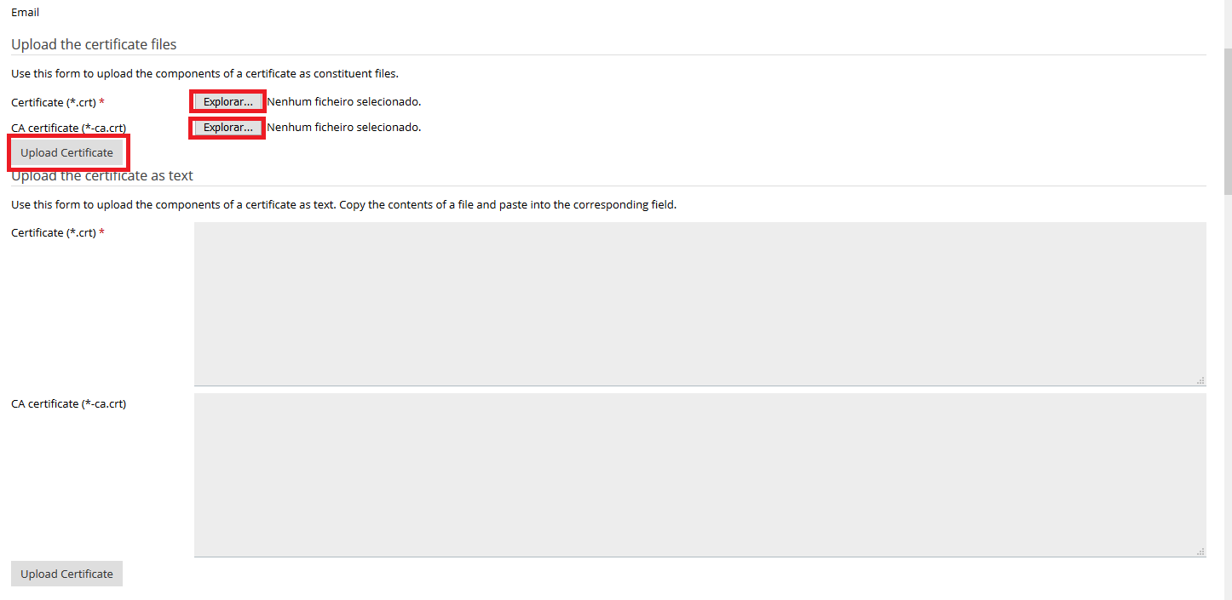The image size is (1232, 600).
Task: Focus the Certificate (*.crt) text area
Action: [x=699, y=304]
